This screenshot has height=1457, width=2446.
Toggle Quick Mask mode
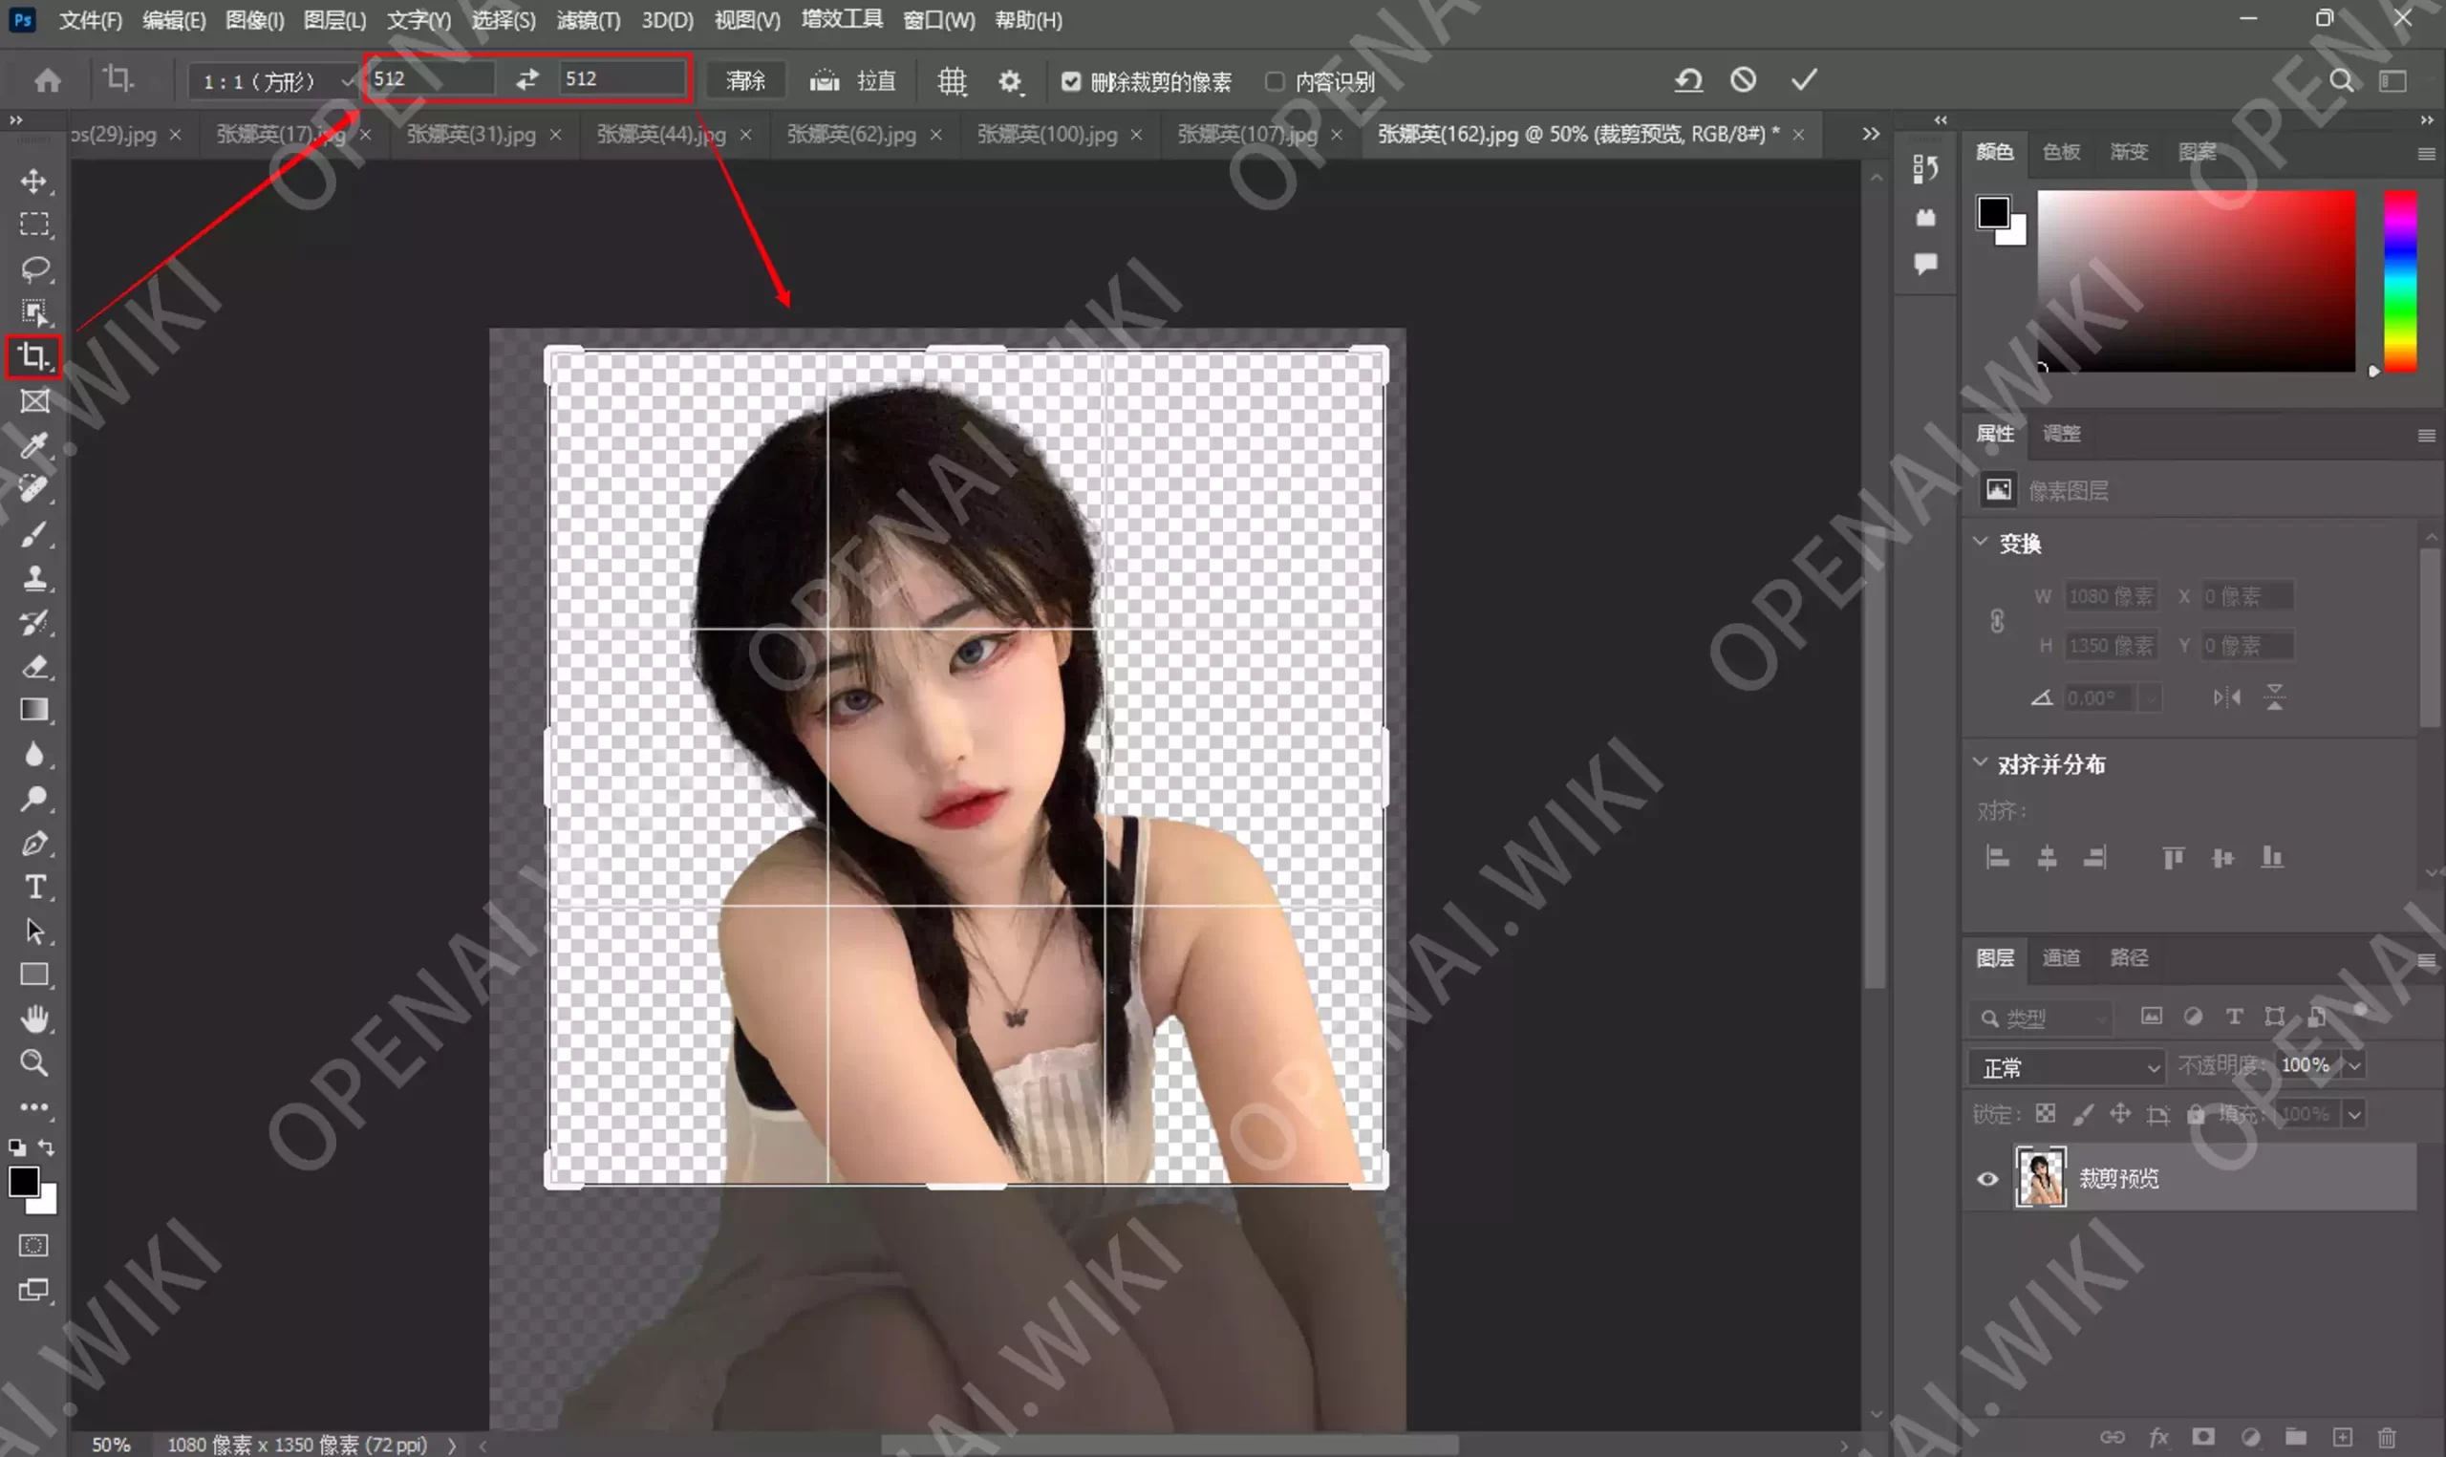pos(33,1246)
